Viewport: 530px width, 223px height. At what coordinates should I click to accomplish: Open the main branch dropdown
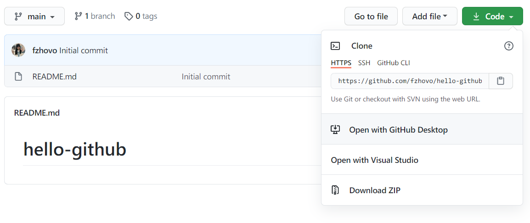(34, 17)
